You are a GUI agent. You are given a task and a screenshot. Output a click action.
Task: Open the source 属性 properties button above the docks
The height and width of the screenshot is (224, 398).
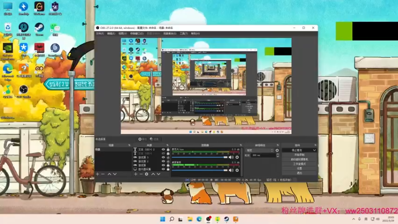click(142, 139)
